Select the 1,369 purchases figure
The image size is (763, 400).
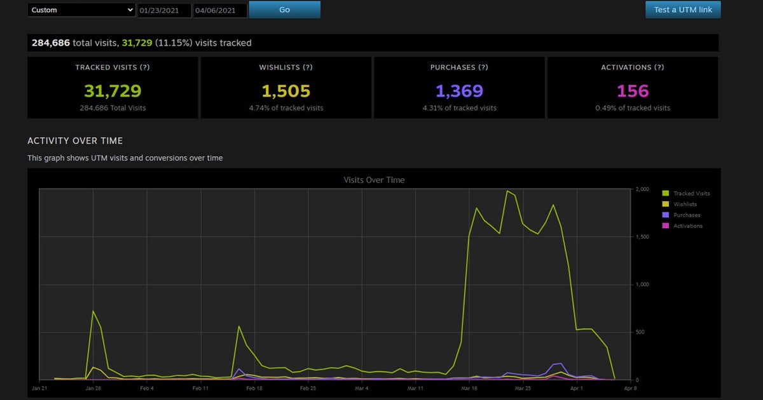460,91
